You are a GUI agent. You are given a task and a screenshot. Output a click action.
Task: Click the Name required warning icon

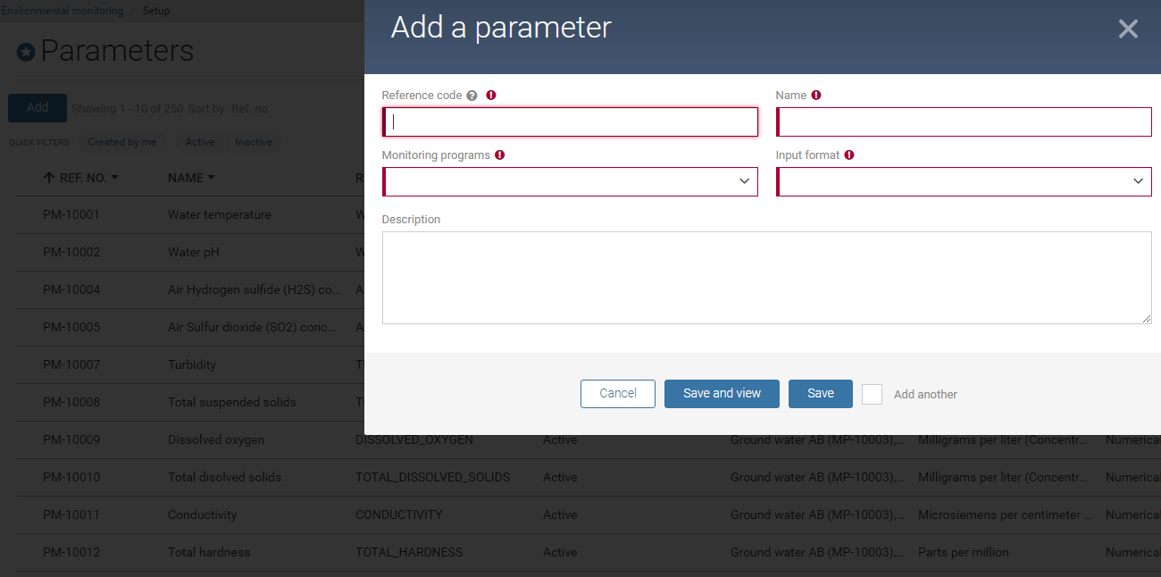[x=816, y=95]
